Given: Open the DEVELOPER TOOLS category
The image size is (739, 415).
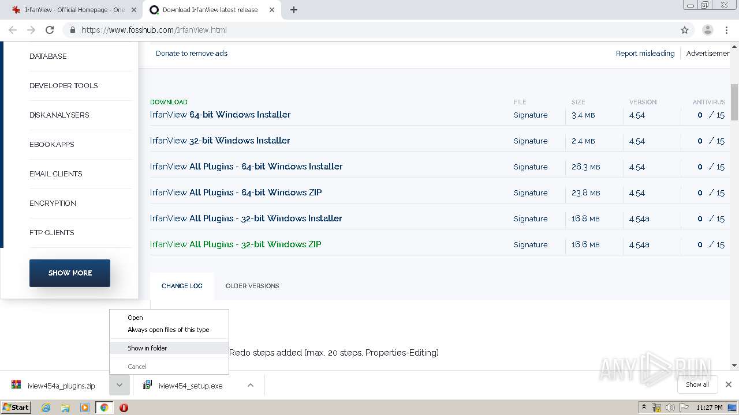Looking at the screenshot, I should pos(64,86).
